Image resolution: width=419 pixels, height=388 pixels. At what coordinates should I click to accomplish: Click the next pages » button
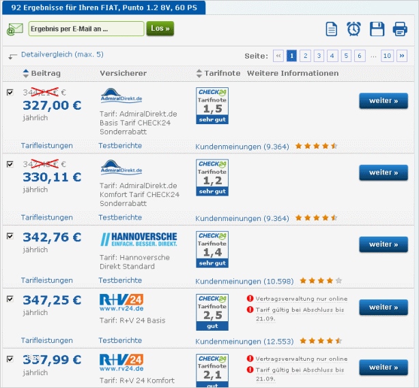click(402, 56)
